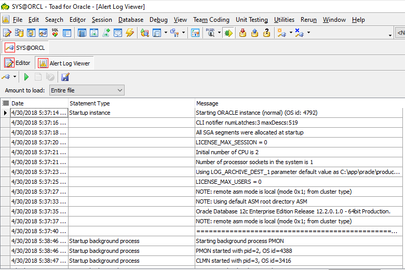Open dropdown arrow beside New Connection icon

[291, 33]
